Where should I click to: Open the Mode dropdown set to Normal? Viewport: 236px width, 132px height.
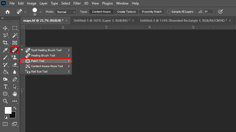[x=66, y=12]
